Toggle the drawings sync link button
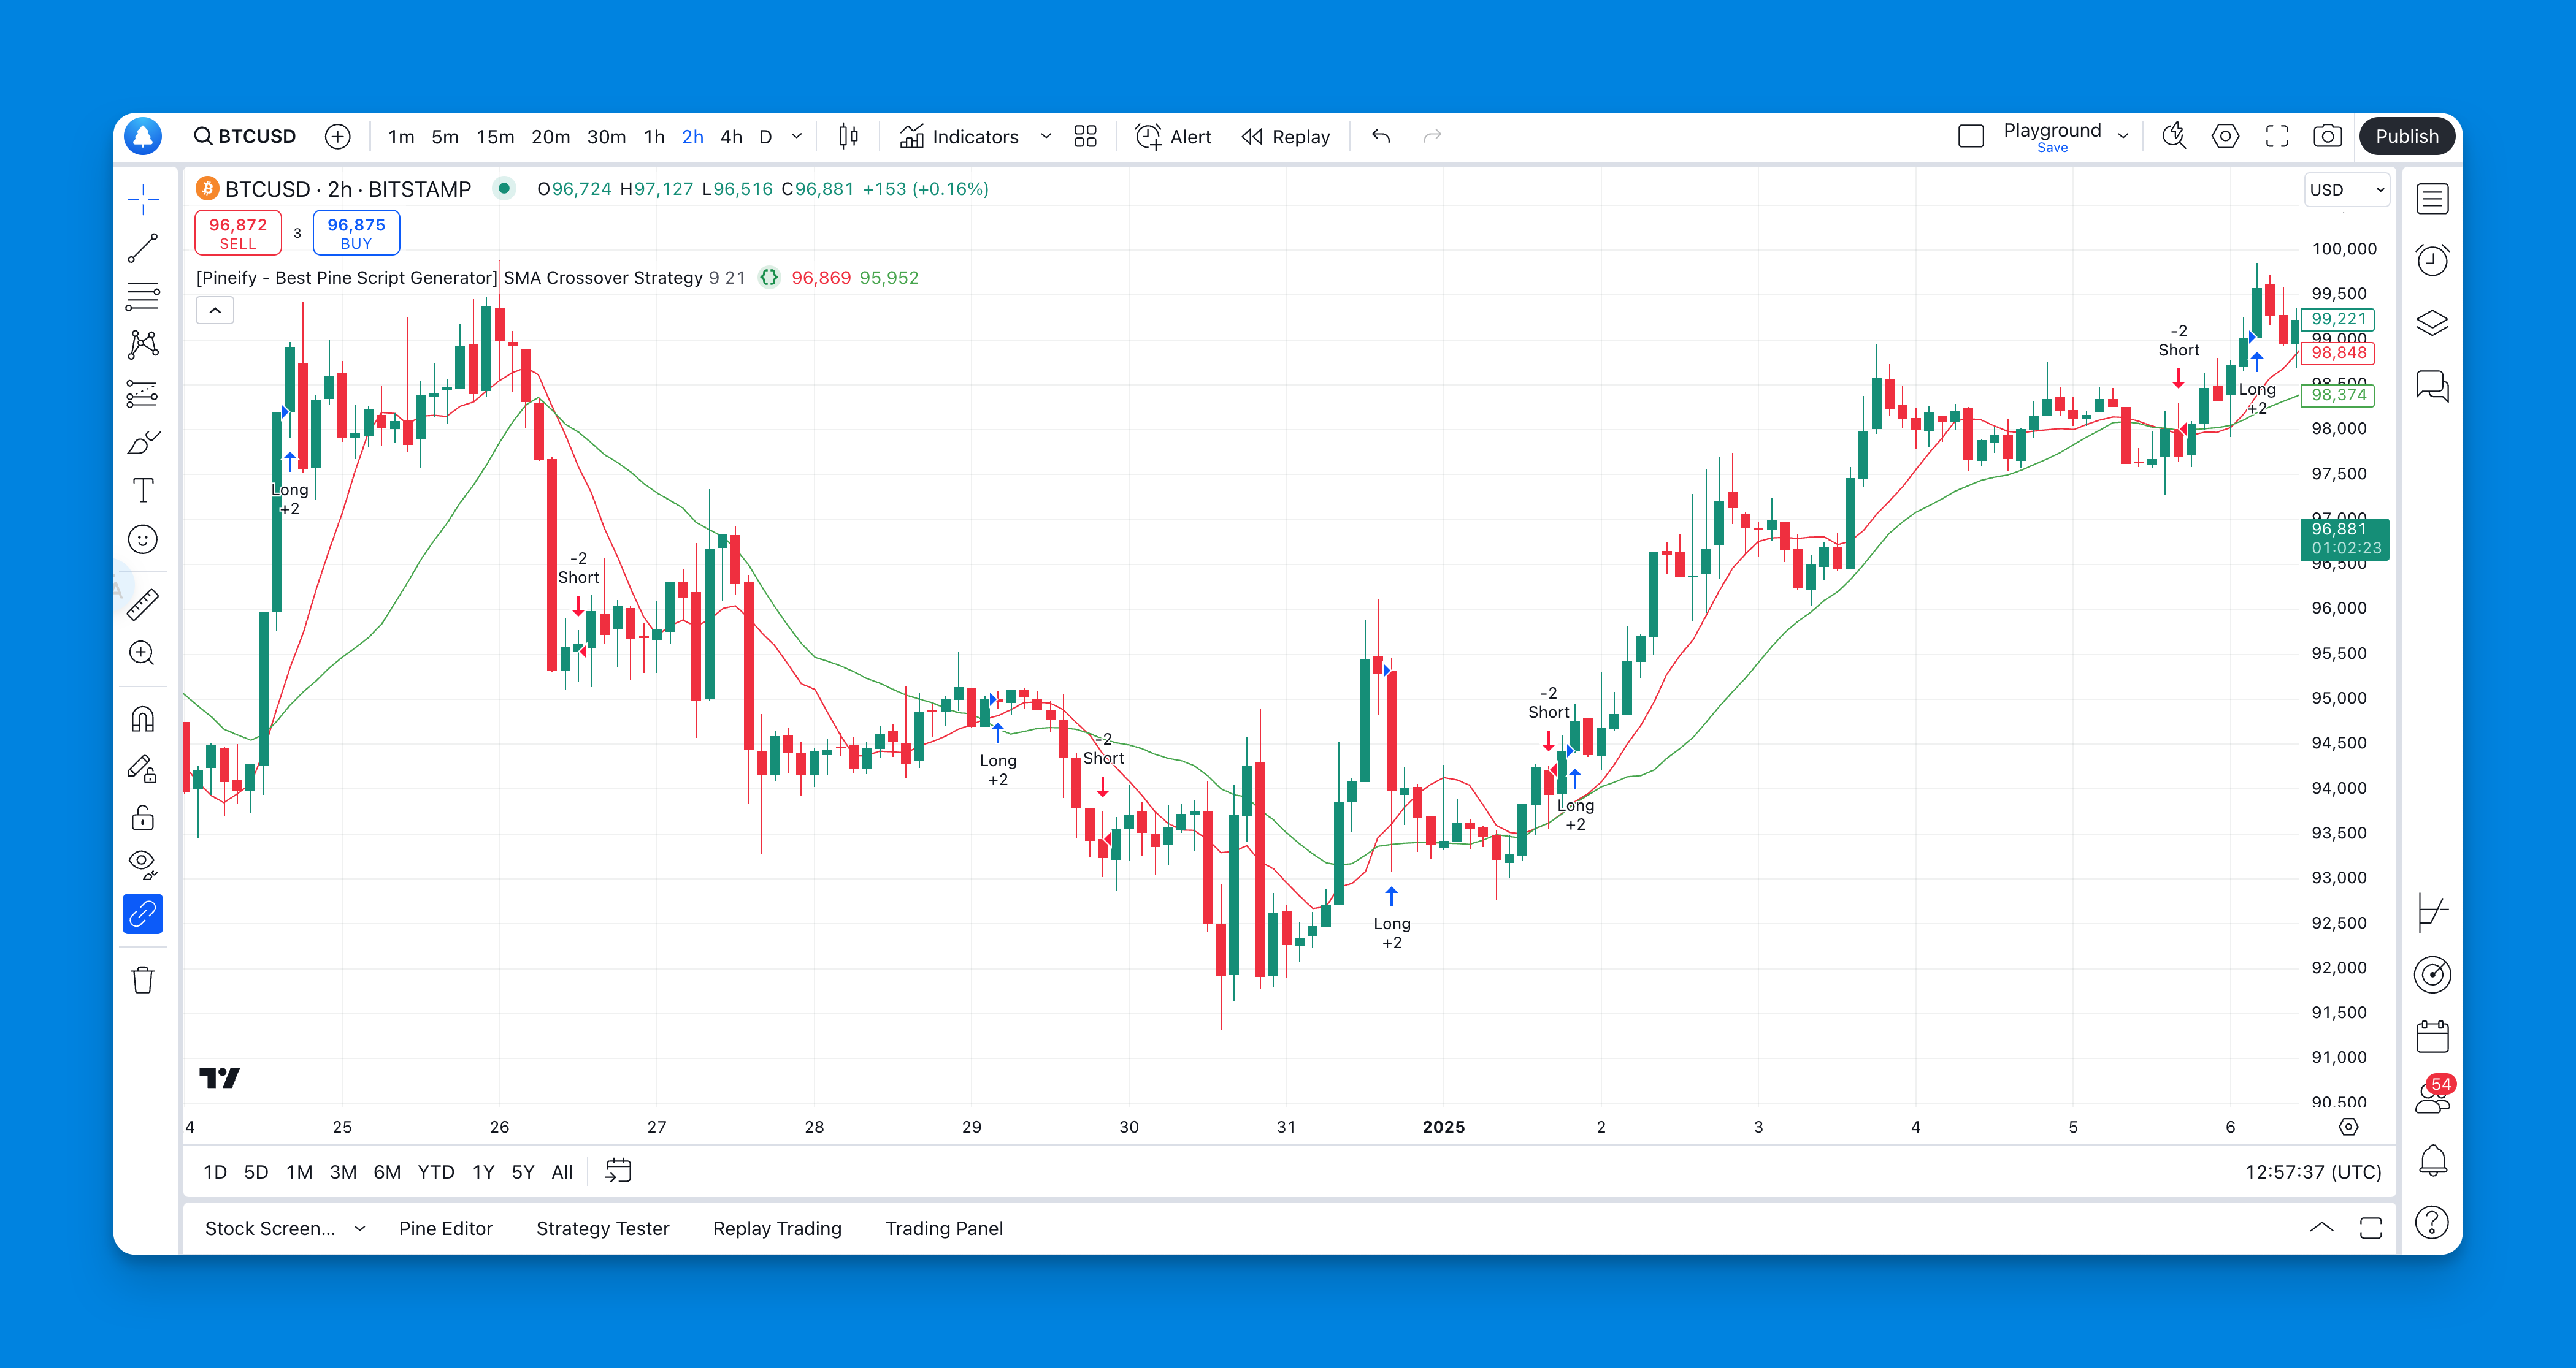The width and height of the screenshot is (2576, 1368). [143, 913]
